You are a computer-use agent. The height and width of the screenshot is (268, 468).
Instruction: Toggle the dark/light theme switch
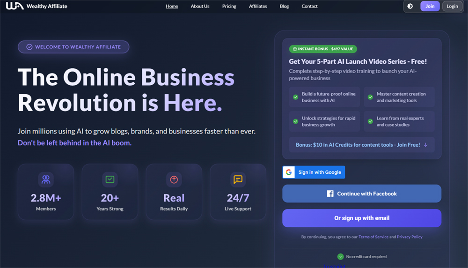pyautogui.click(x=410, y=6)
